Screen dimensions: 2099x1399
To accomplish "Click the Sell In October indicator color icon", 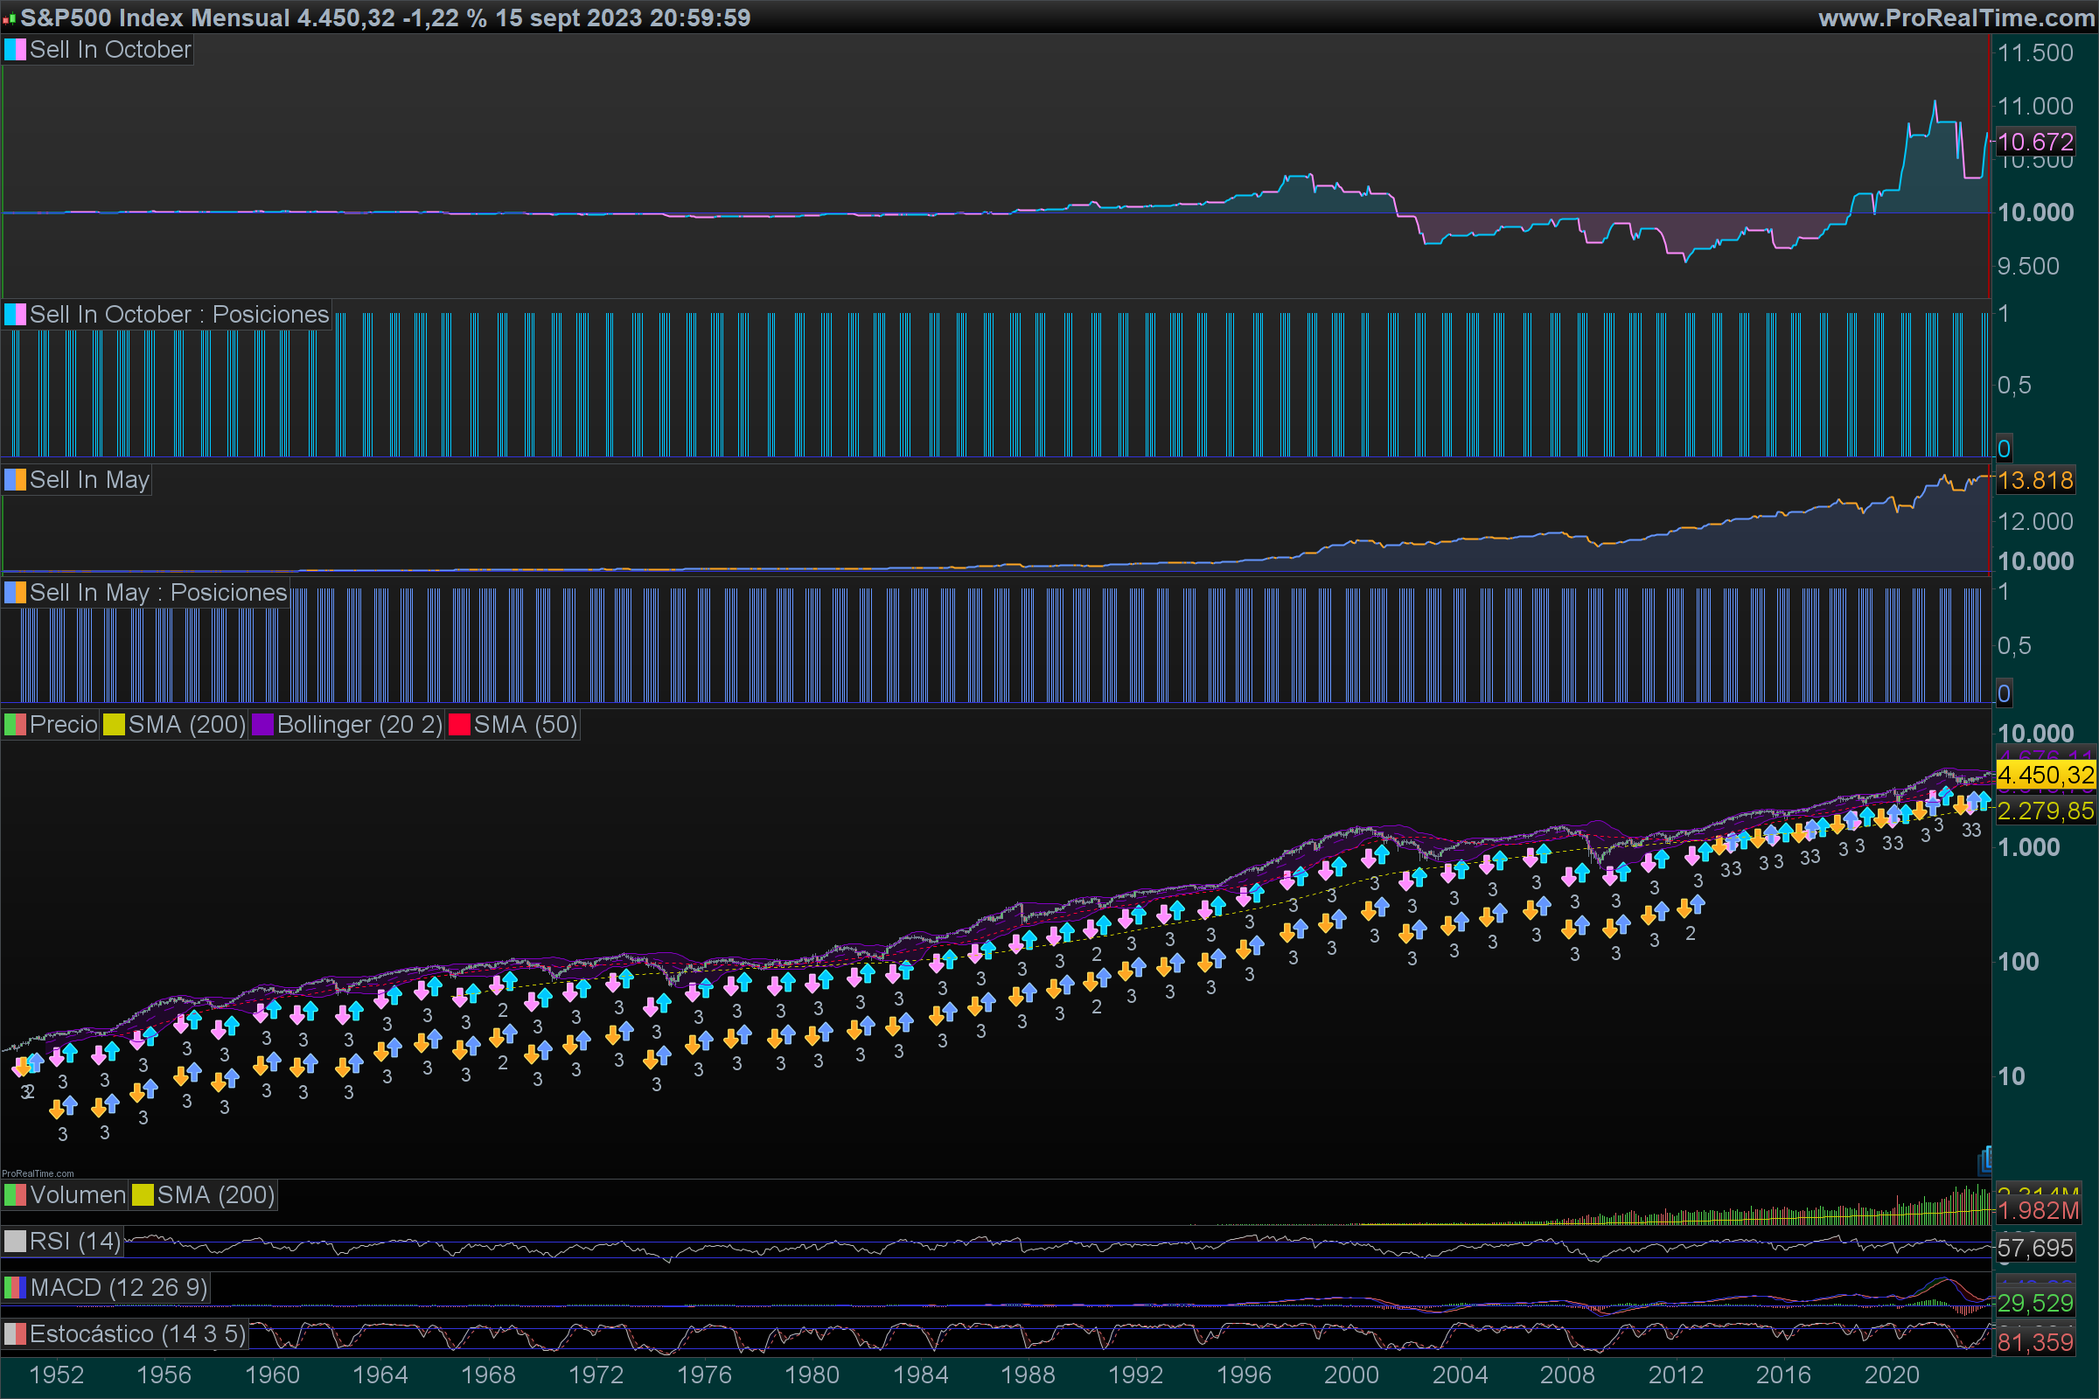I will pyautogui.click(x=15, y=50).
